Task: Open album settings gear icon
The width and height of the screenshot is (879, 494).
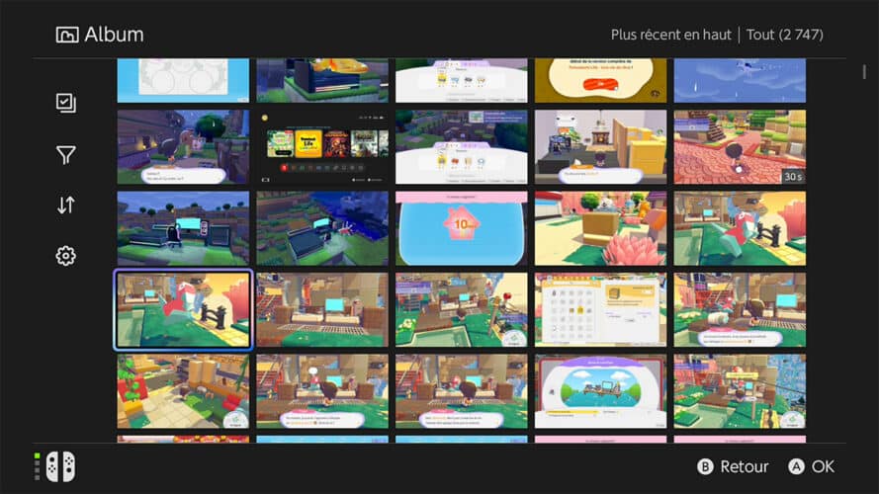Action: click(66, 256)
